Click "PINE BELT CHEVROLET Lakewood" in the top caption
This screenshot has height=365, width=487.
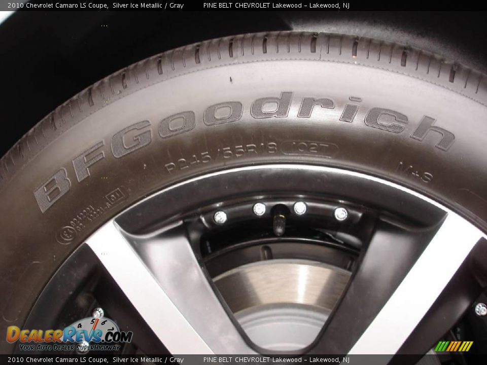coord(253,5)
